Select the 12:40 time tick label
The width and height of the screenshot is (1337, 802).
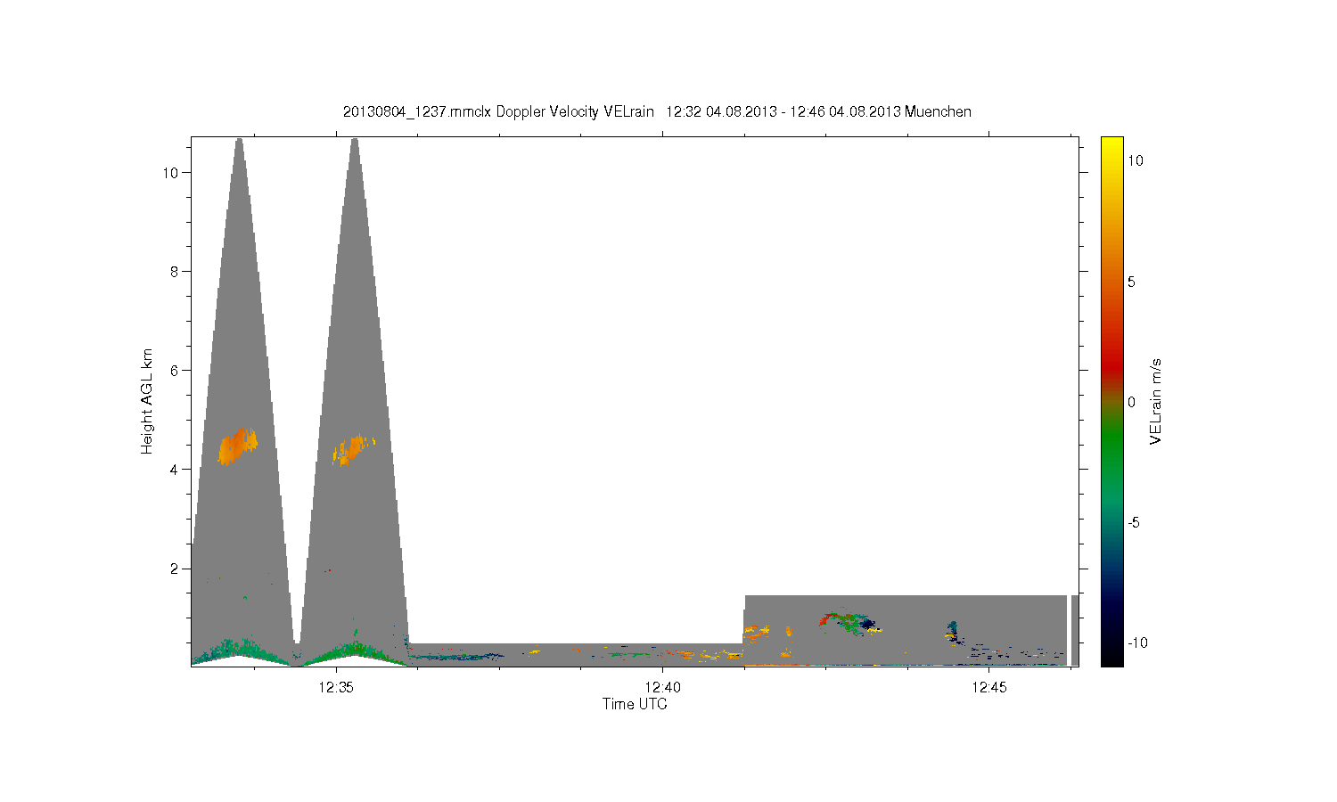(662, 687)
